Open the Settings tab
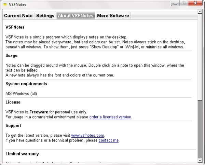 tap(45, 16)
